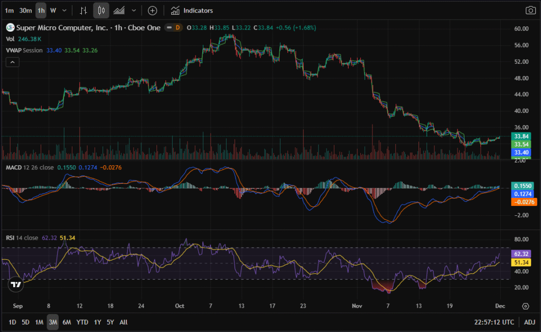Collapse the indicator legend with chevron
This screenshot has height=332, width=541.
pos(12,62)
